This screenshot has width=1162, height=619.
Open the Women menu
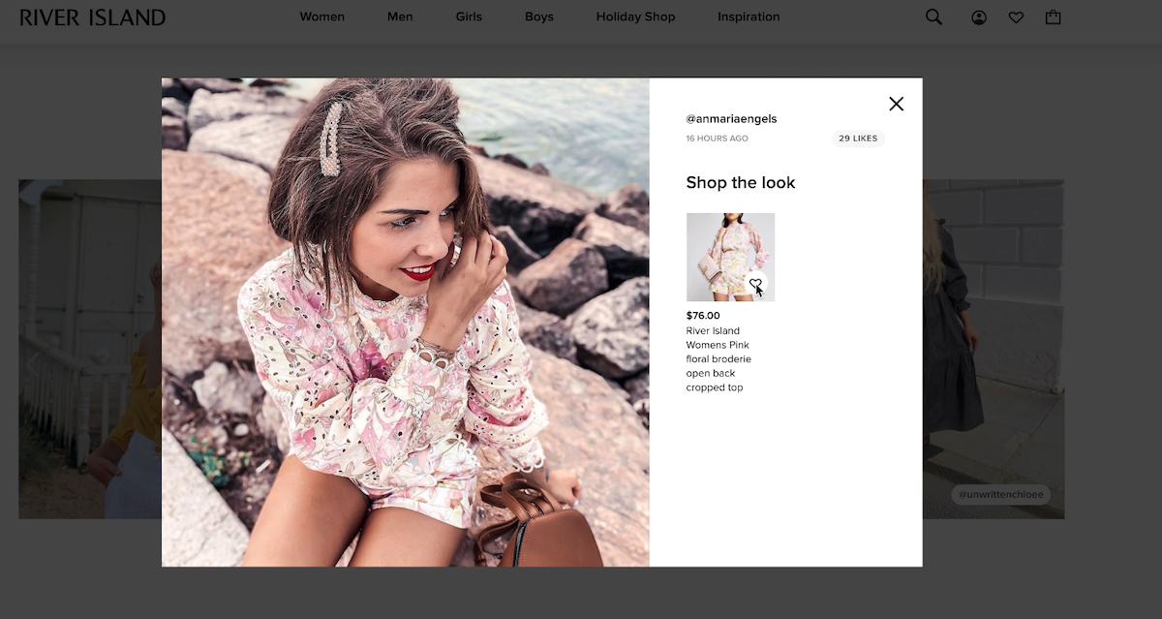pyautogui.click(x=321, y=16)
